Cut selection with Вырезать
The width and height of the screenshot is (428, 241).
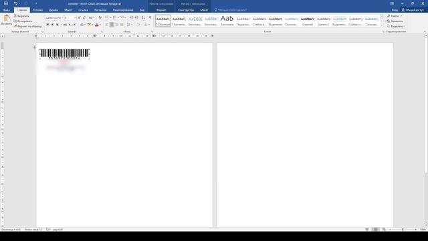pos(21,16)
